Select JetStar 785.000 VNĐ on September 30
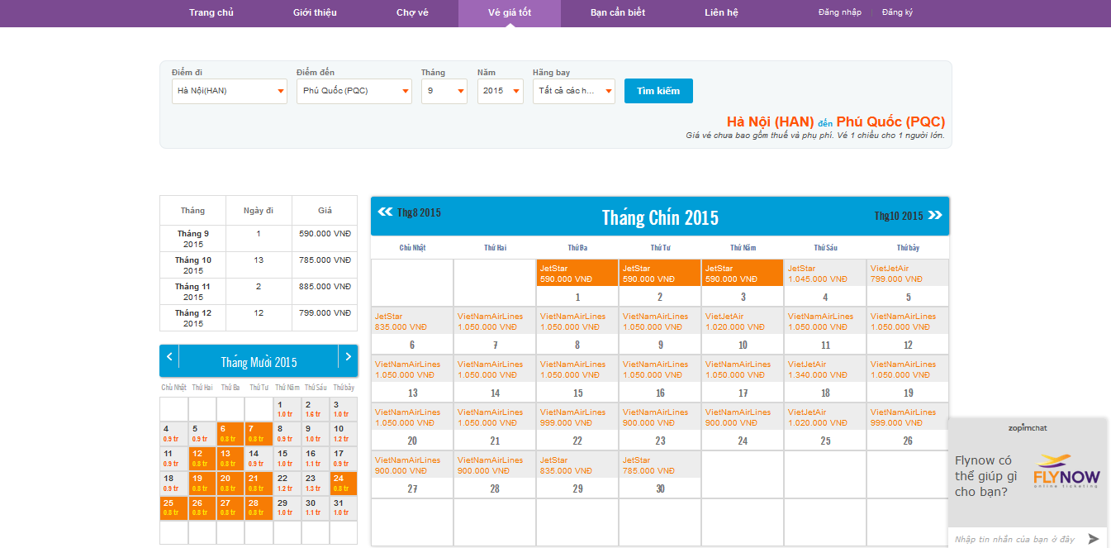Viewport: 1111px width, 548px height. (660, 465)
